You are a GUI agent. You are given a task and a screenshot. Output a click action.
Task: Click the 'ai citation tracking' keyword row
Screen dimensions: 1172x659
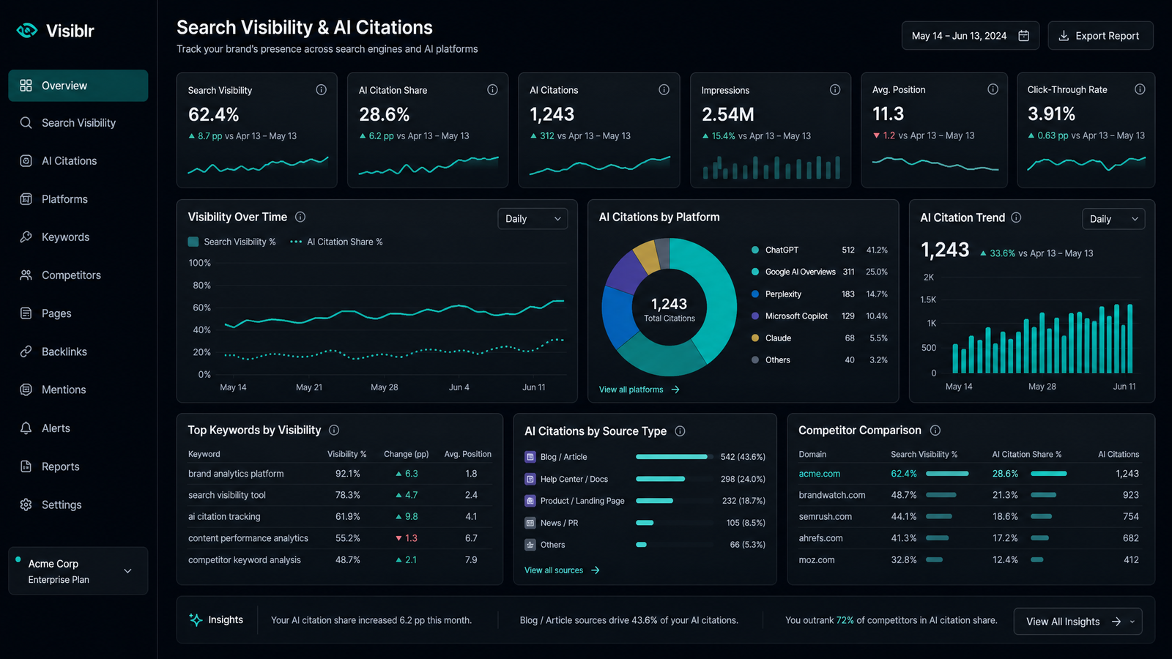[339, 516]
